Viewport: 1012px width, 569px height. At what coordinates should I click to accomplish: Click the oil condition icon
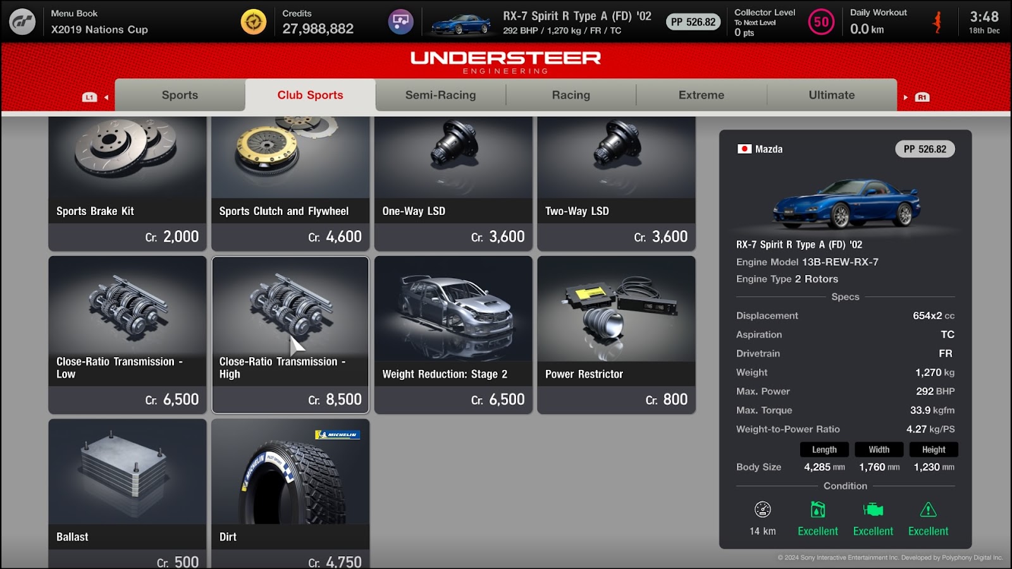818,510
